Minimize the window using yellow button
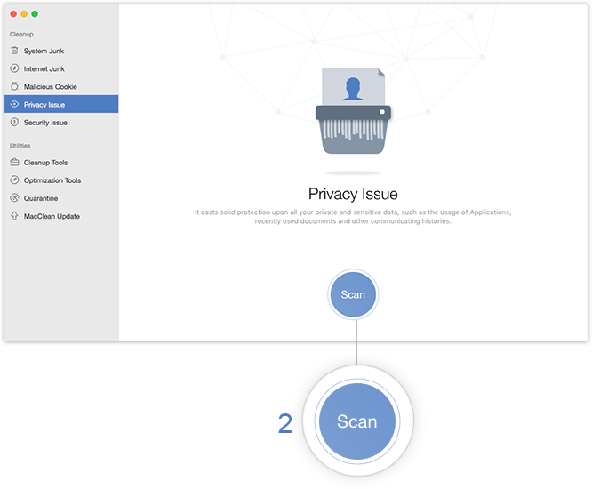 tap(25, 15)
